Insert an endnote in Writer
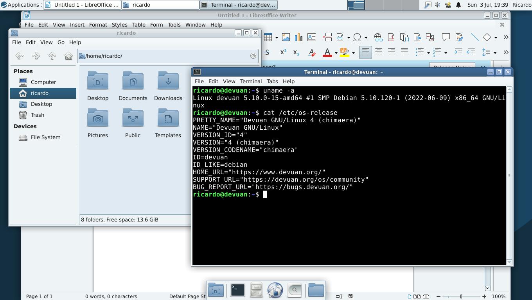 point(404,37)
